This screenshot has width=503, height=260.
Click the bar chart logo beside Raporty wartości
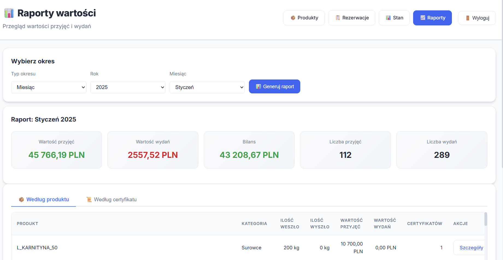coord(9,13)
